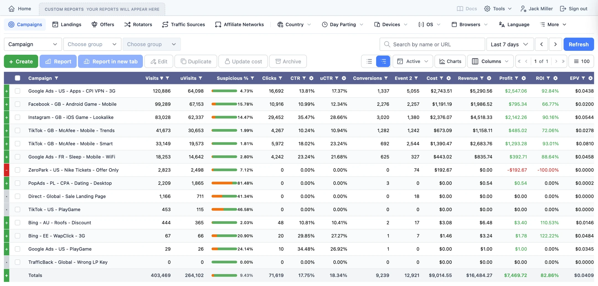Screen dimensions: 598x286
Task: Click the Home house icon
Action: 11,9
